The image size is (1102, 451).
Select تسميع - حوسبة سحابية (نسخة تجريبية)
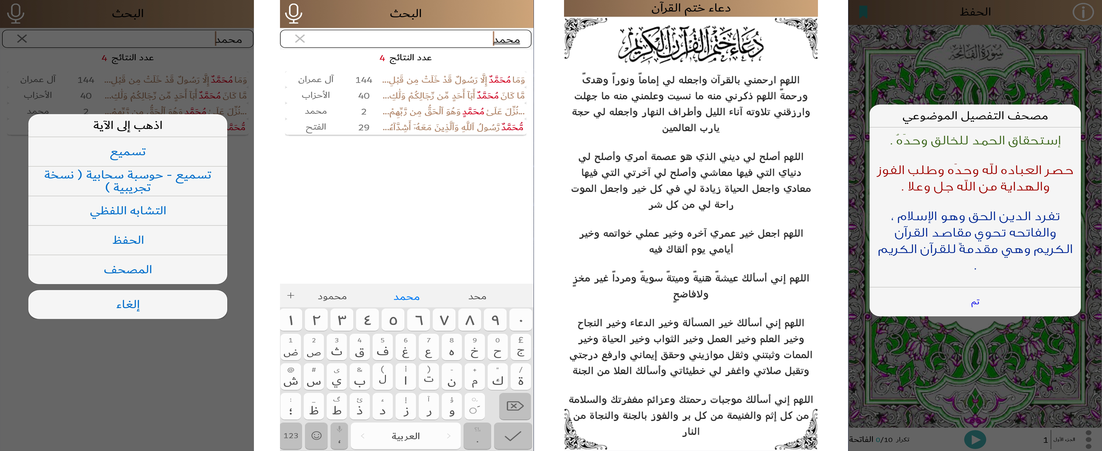128,181
